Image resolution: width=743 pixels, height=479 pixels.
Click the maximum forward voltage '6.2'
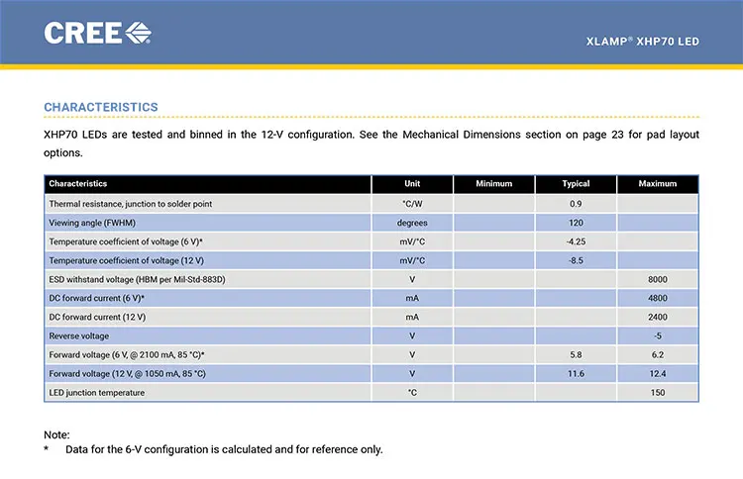658,355
